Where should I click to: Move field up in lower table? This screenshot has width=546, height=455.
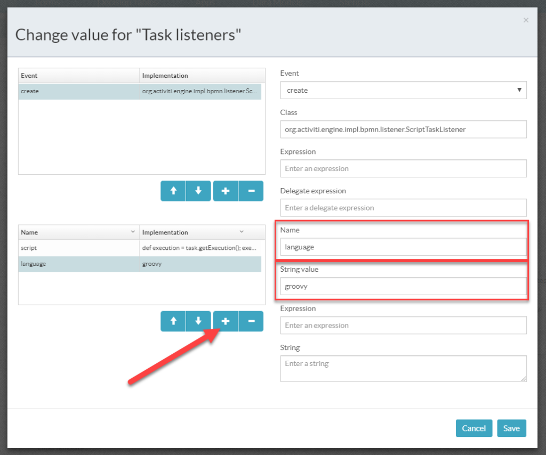coord(173,321)
